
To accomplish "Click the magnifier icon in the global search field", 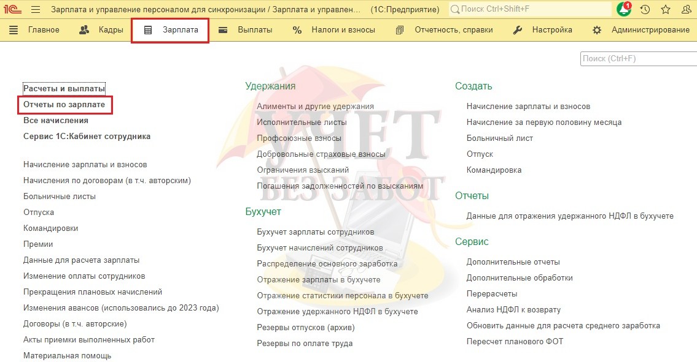I will [x=455, y=9].
